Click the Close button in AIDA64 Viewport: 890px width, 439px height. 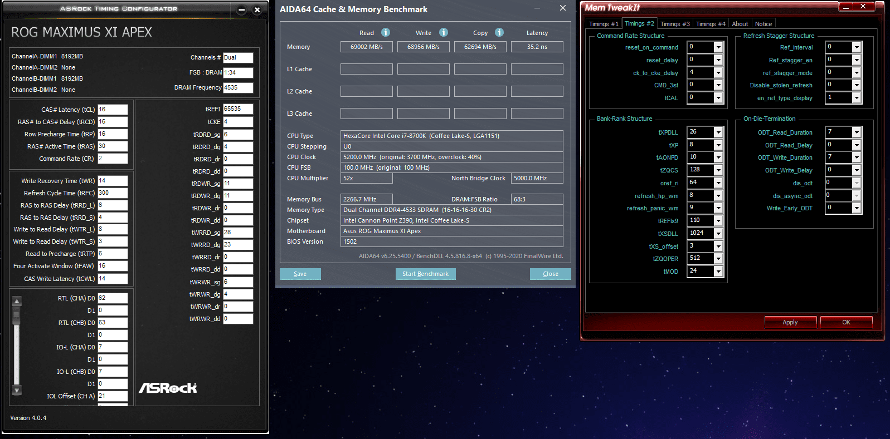(x=551, y=274)
